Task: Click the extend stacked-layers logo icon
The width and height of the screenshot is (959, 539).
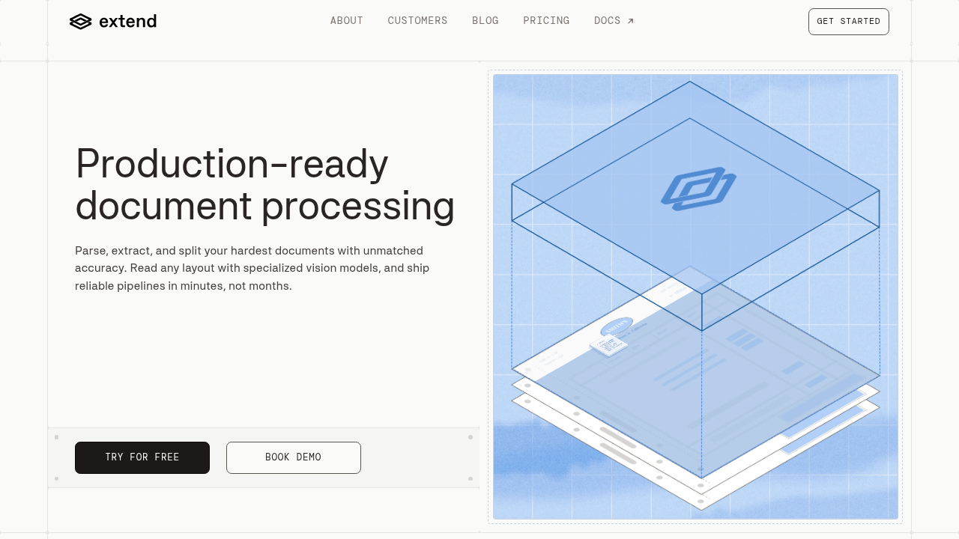Action: pyautogui.click(x=80, y=22)
